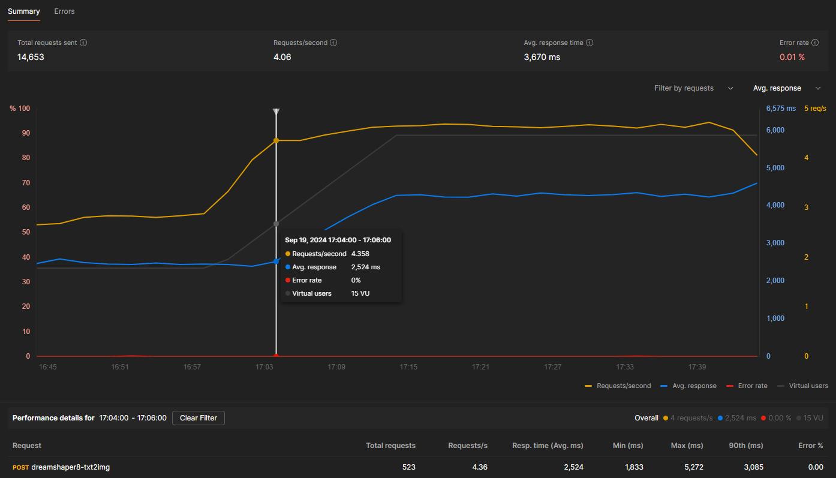Click the orange Requests/second data point on marker

click(276, 140)
